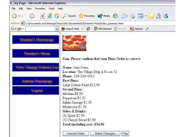Click the Logout button

[x=36, y=90]
